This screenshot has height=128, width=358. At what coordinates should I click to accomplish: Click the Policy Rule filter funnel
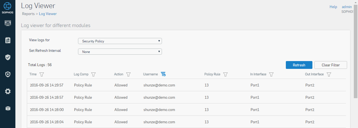(x=225, y=74)
